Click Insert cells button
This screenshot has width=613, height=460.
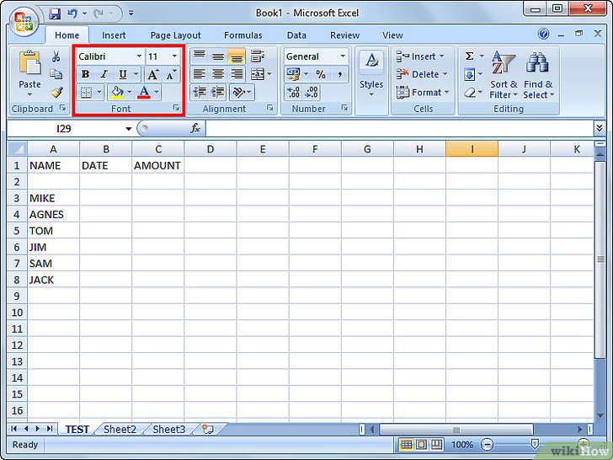click(420, 56)
